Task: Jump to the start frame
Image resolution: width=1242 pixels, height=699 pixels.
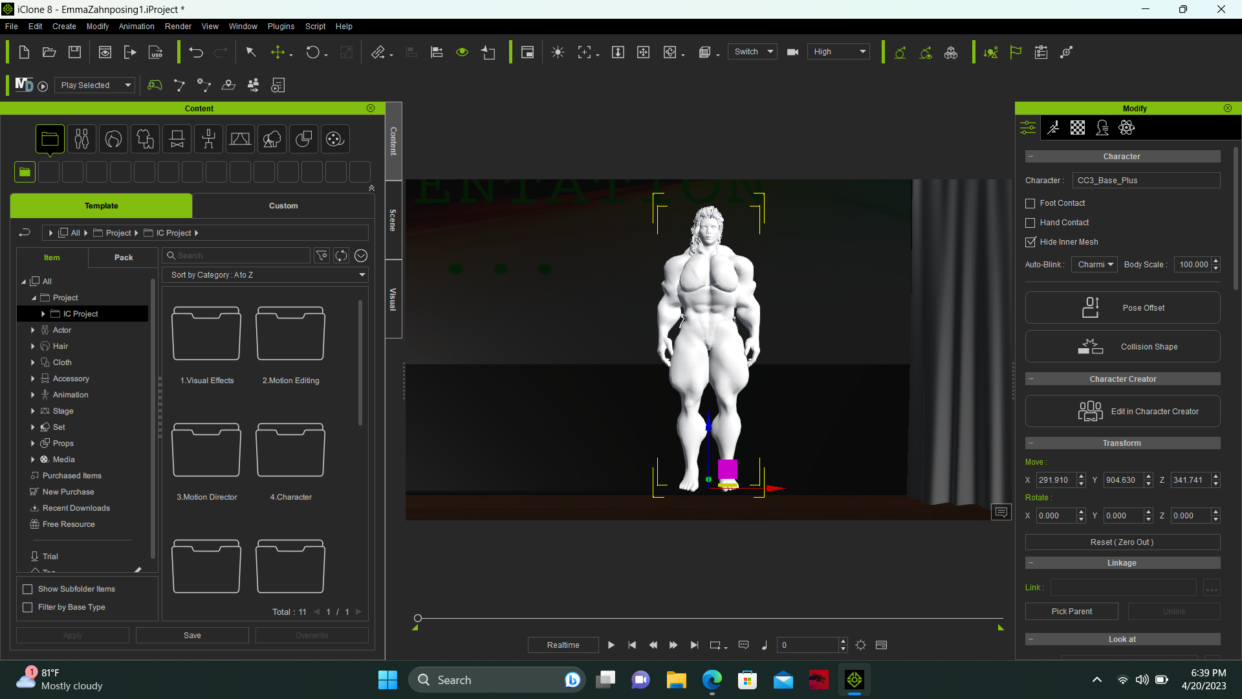Action: tap(632, 645)
